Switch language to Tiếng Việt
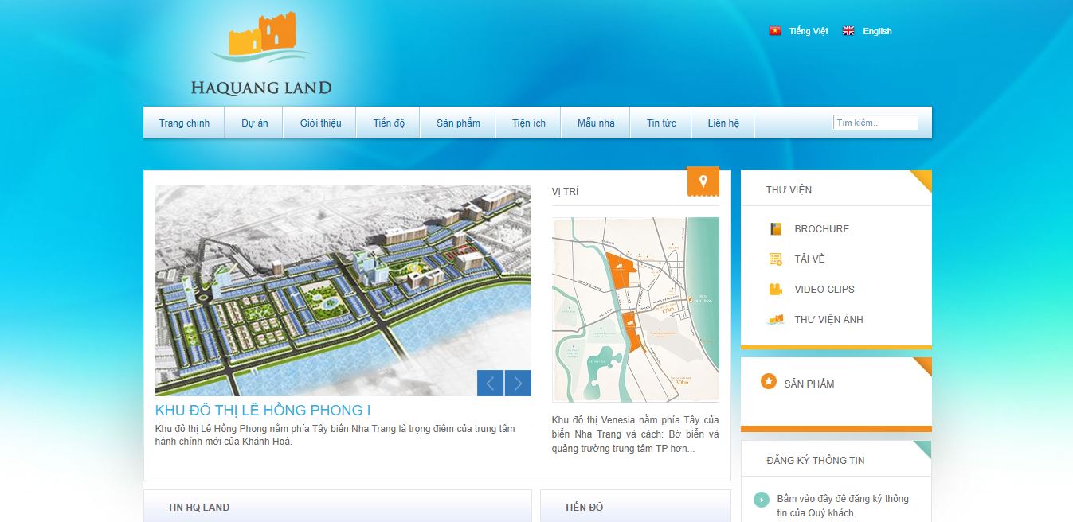Screen dimensions: 1073x522 [809, 31]
